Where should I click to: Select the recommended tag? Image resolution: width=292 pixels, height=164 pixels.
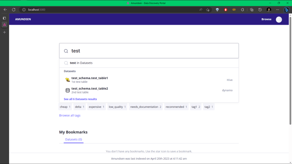tap(176, 107)
